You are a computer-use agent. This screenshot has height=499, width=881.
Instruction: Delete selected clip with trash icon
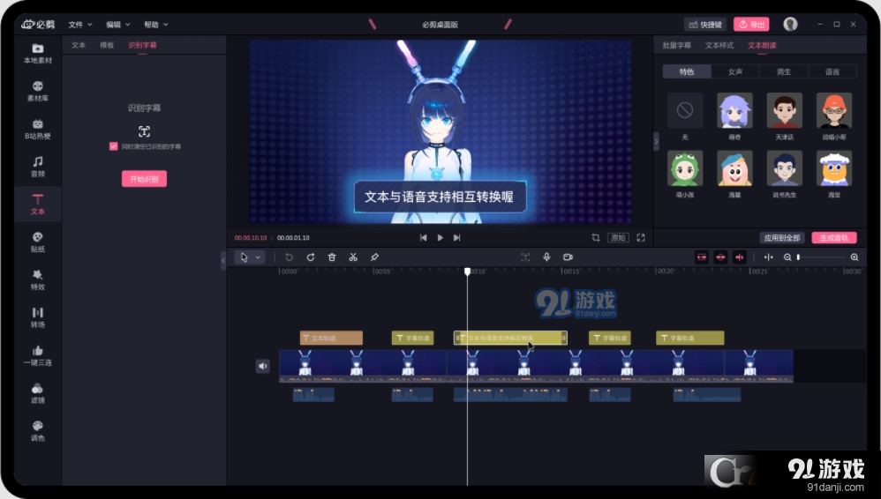[x=332, y=257]
